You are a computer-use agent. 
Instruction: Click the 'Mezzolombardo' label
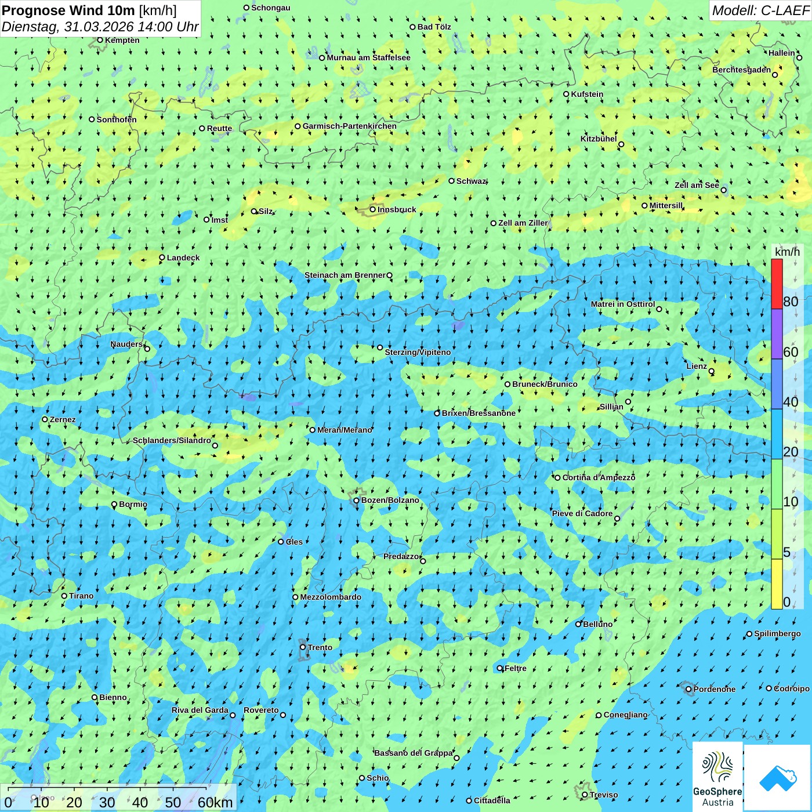(331, 597)
